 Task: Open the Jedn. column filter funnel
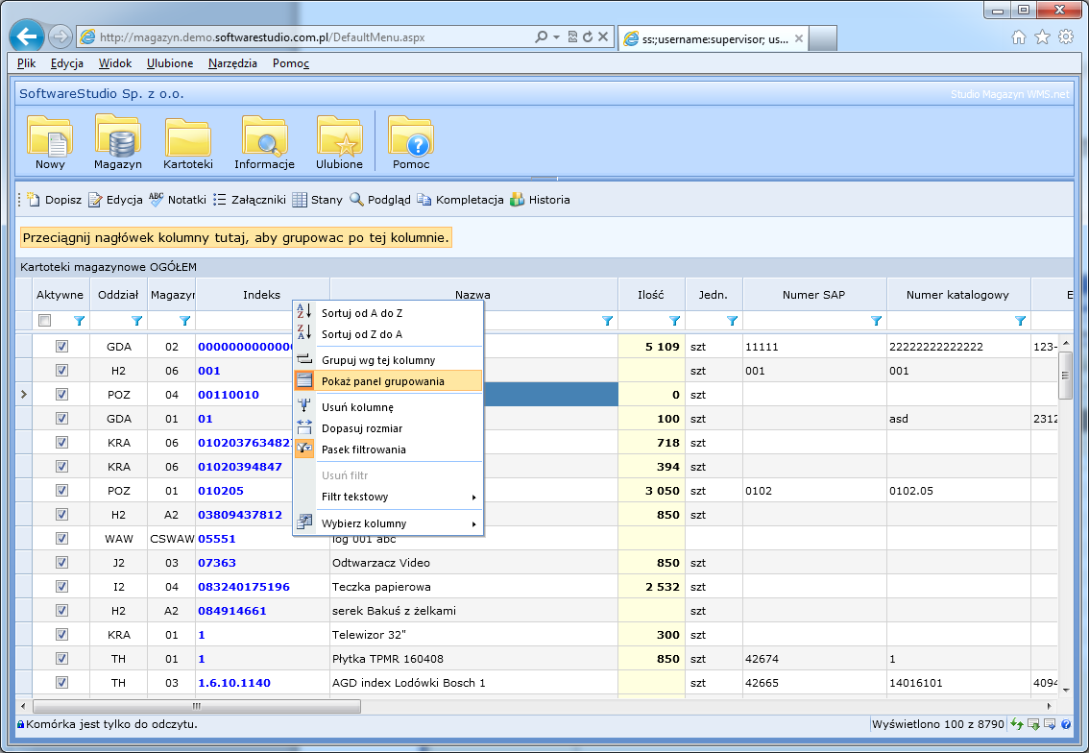coord(732,320)
